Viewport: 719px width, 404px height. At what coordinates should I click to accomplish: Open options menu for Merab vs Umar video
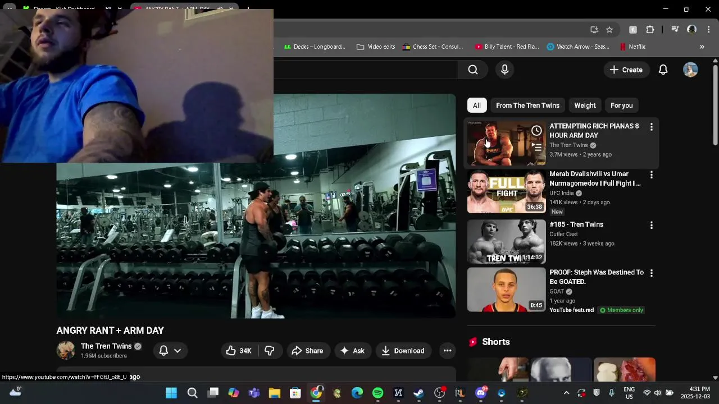[651, 175]
